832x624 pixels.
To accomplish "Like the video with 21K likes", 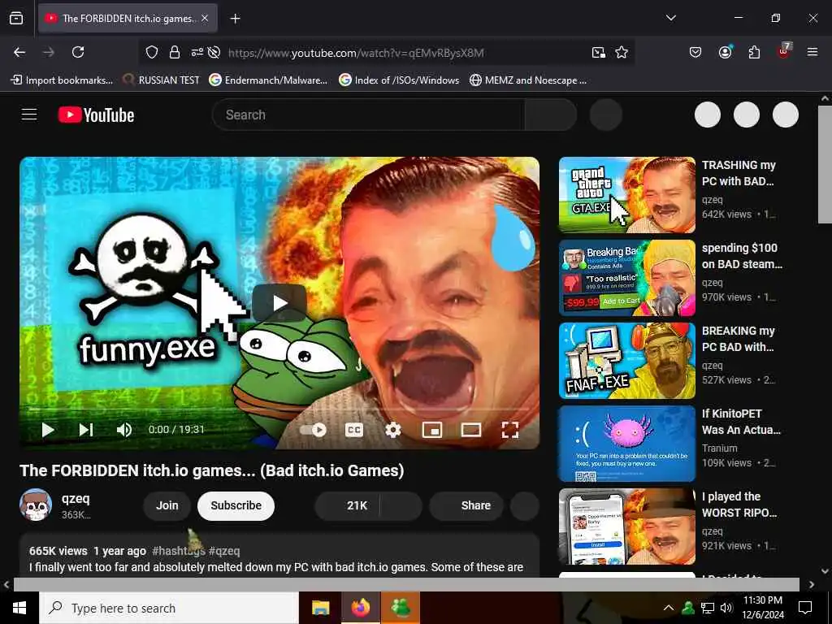I will pos(348,505).
